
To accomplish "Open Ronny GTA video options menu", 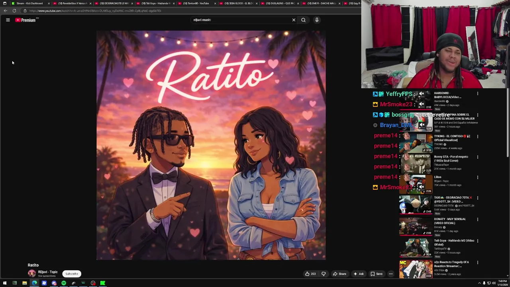I will pos(478,157).
